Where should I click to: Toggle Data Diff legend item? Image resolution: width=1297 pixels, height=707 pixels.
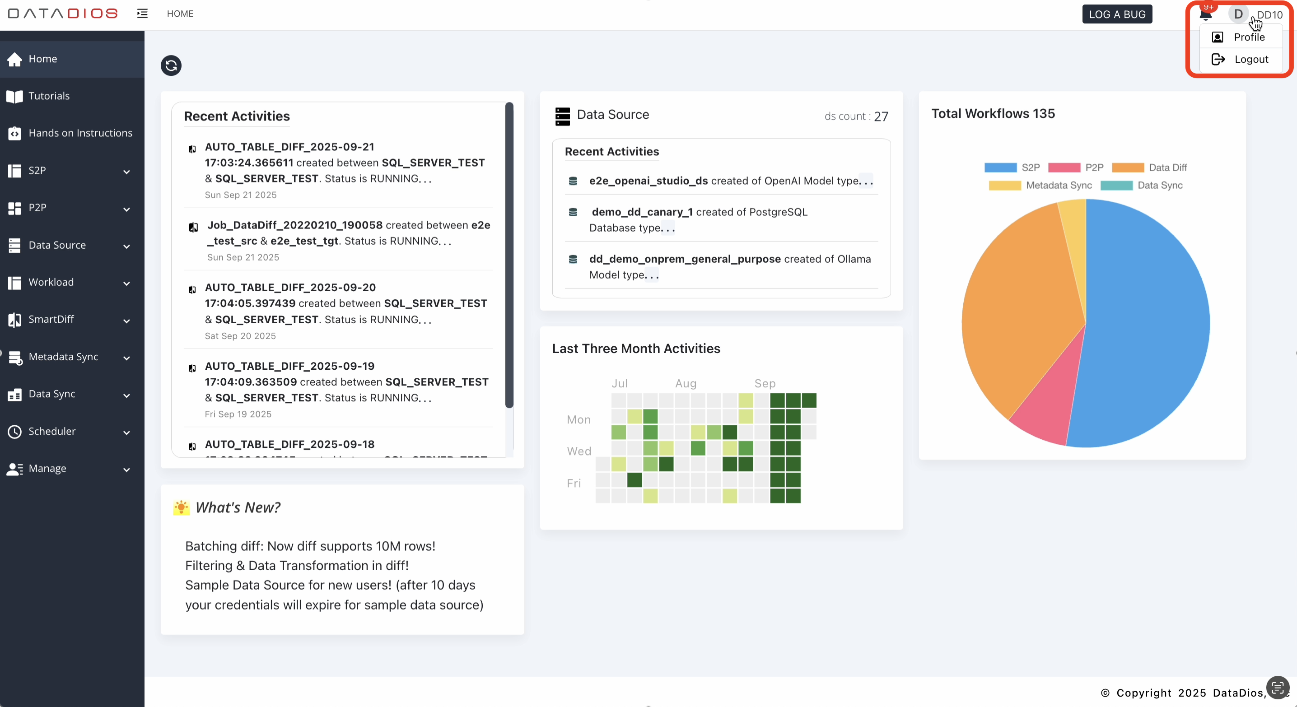click(1149, 167)
